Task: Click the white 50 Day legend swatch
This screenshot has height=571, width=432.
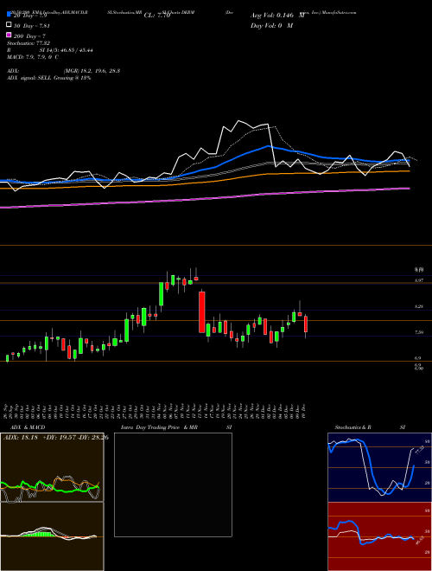Action: pos(9,25)
